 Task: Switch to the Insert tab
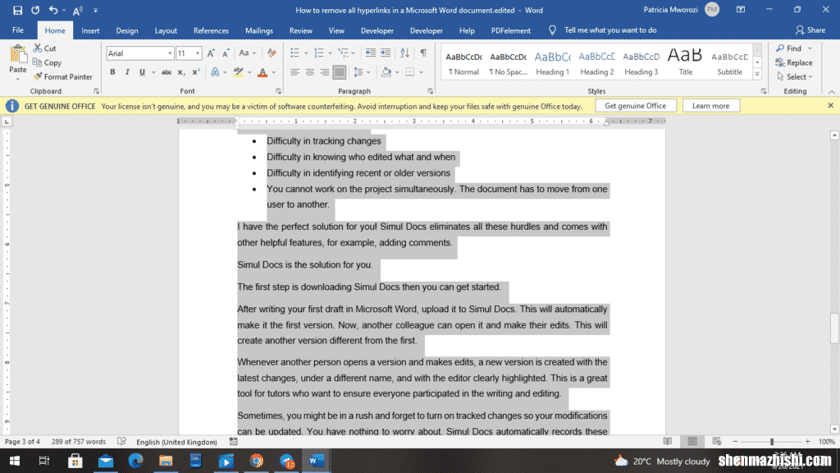(x=90, y=30)
